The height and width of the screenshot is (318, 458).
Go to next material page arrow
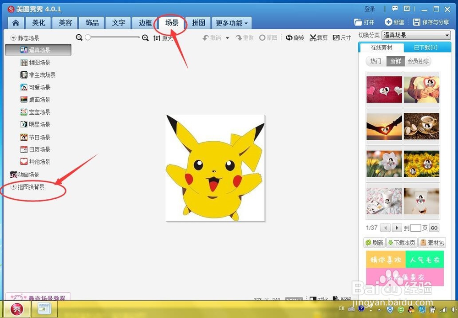[396, 228]
